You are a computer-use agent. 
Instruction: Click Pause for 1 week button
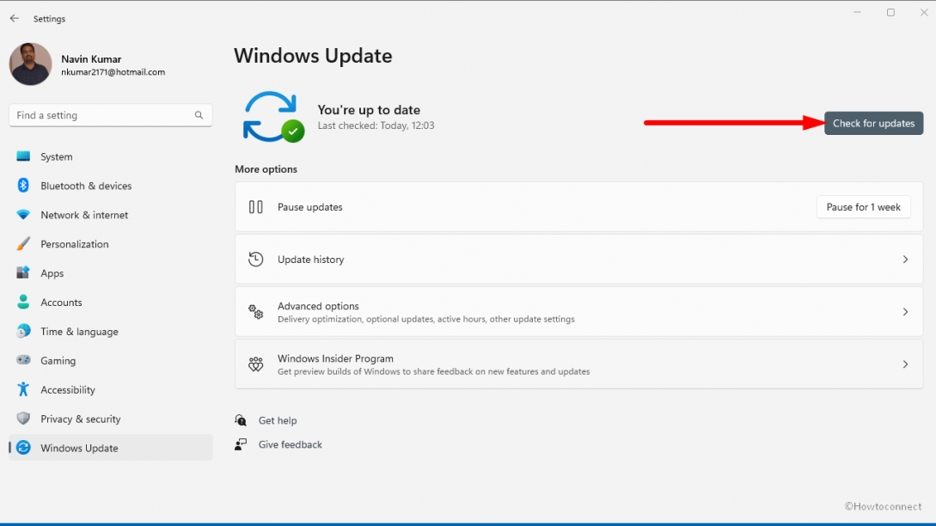click(863, 207)
